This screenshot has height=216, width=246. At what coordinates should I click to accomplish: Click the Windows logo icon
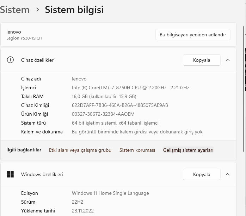[10, 174]
